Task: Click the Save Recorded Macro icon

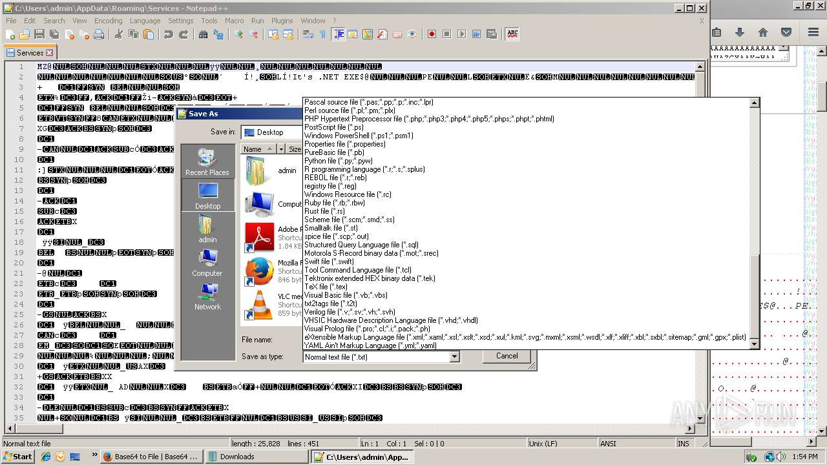Action: click(491, 34)
